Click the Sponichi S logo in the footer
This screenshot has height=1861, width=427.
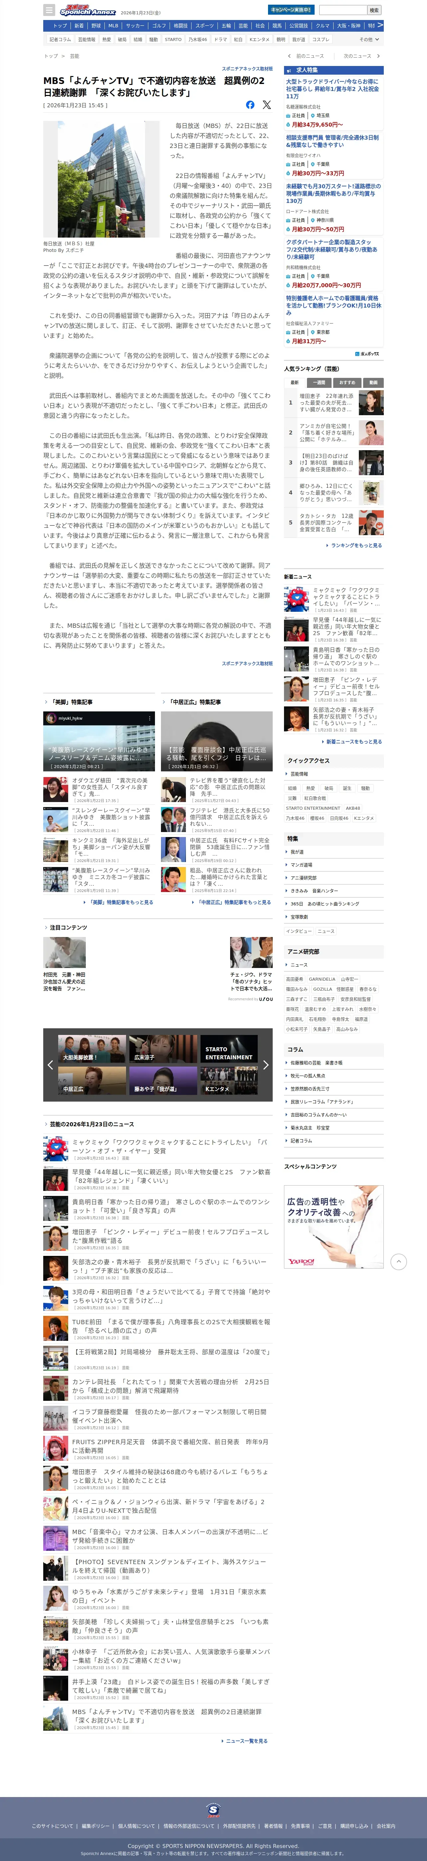click(213, 1810)
